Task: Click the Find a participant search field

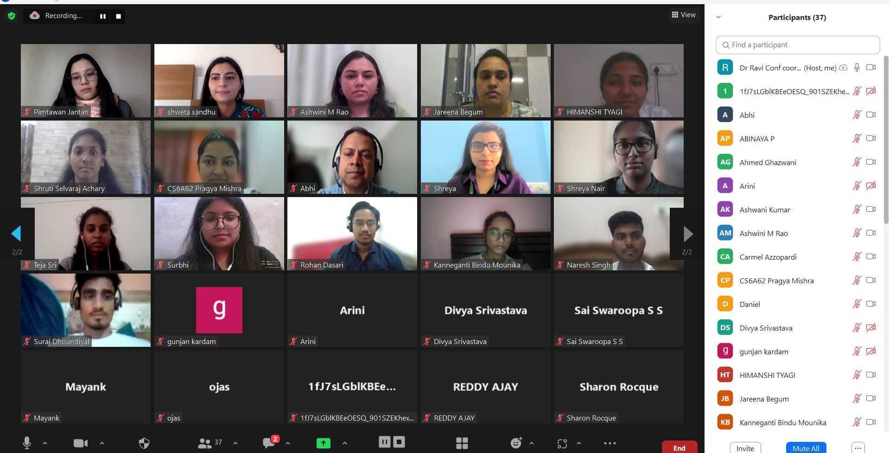Action: [x=798, y=45]
